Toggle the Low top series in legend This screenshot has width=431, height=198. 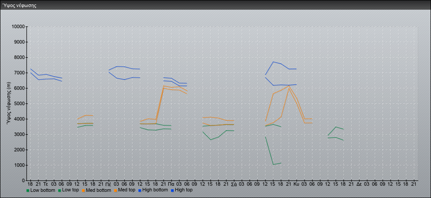click(x=68, y=190)
